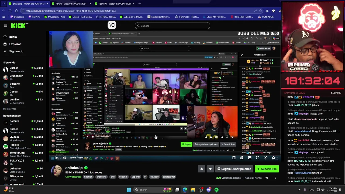Screen dimensions: 345x194
Task: Open ElZeein recommended channel
Action: (23, 138)
